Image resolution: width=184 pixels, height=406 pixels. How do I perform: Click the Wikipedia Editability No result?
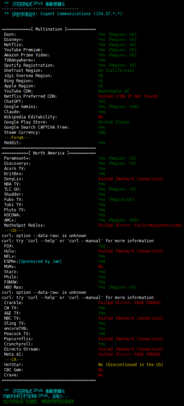click(101, 117)
